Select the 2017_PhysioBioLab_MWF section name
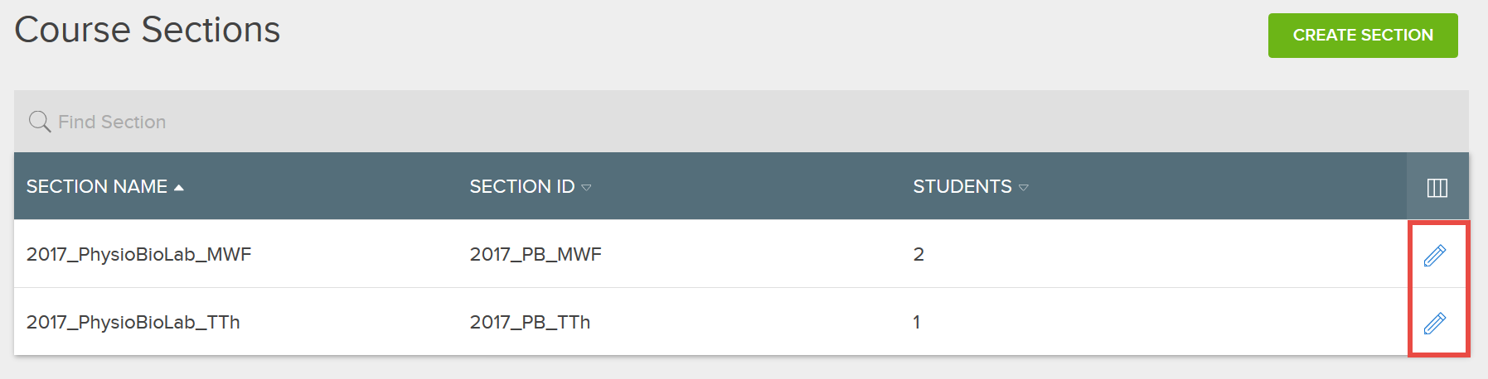Screen dimensions: 1488x379 [138, 254]
